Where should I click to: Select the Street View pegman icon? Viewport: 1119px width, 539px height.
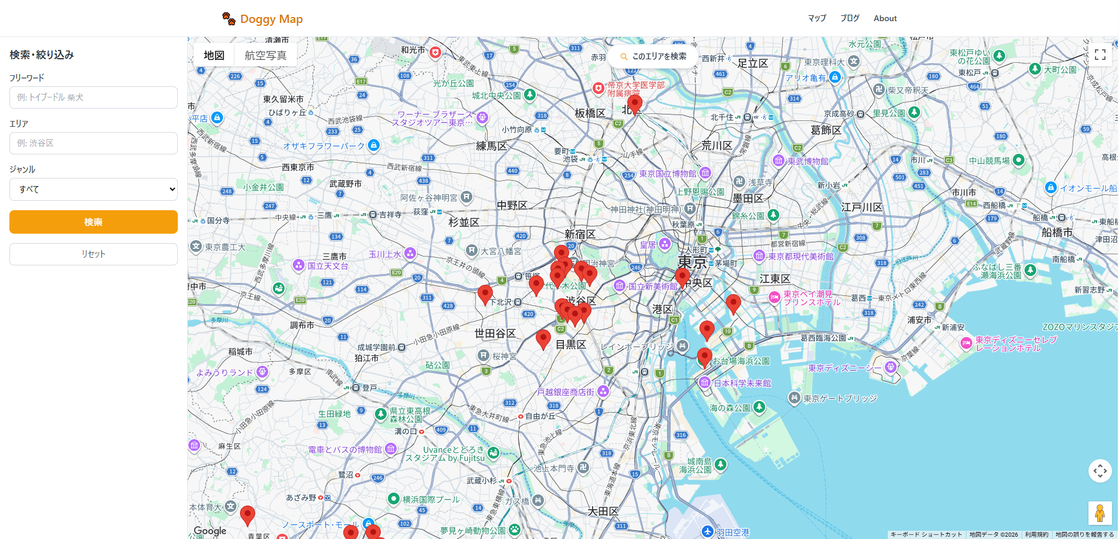1100,513
